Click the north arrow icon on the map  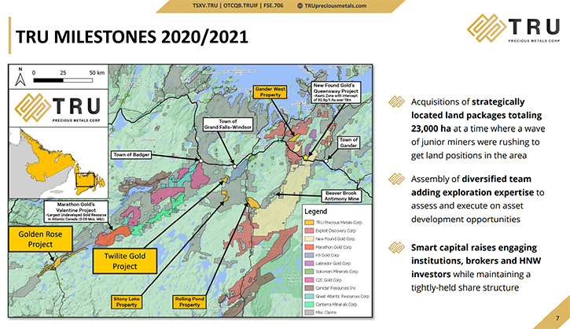coord(20,77)
